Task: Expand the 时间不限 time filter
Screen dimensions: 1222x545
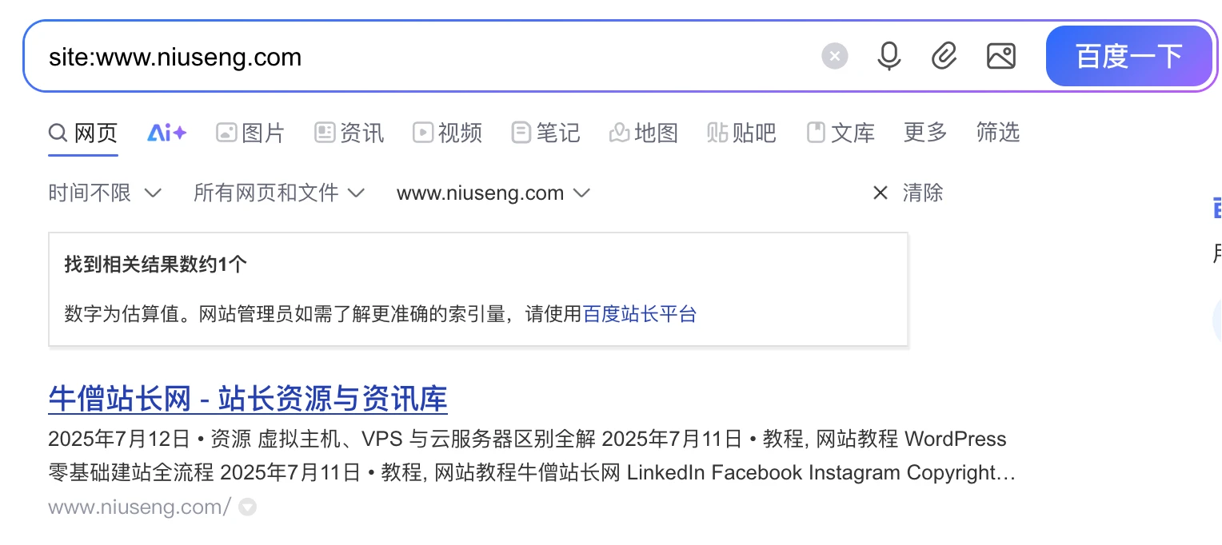Action: (105, 193)
